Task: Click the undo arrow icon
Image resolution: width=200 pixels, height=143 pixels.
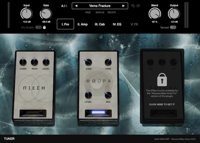Action: pyautogui.click(x=133, y=6)
